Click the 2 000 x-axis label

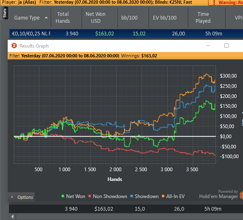click(x=116, y=169)
